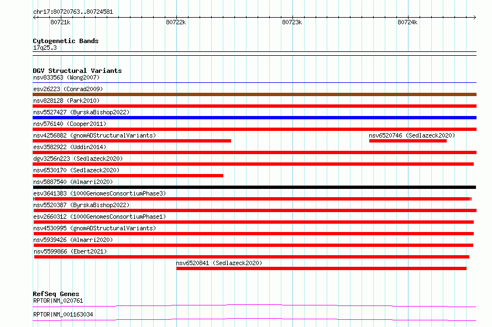This screenshot has width=492, height=327.
Task: Select the short red nsv4256882 bar
Action: pos(132,141)
